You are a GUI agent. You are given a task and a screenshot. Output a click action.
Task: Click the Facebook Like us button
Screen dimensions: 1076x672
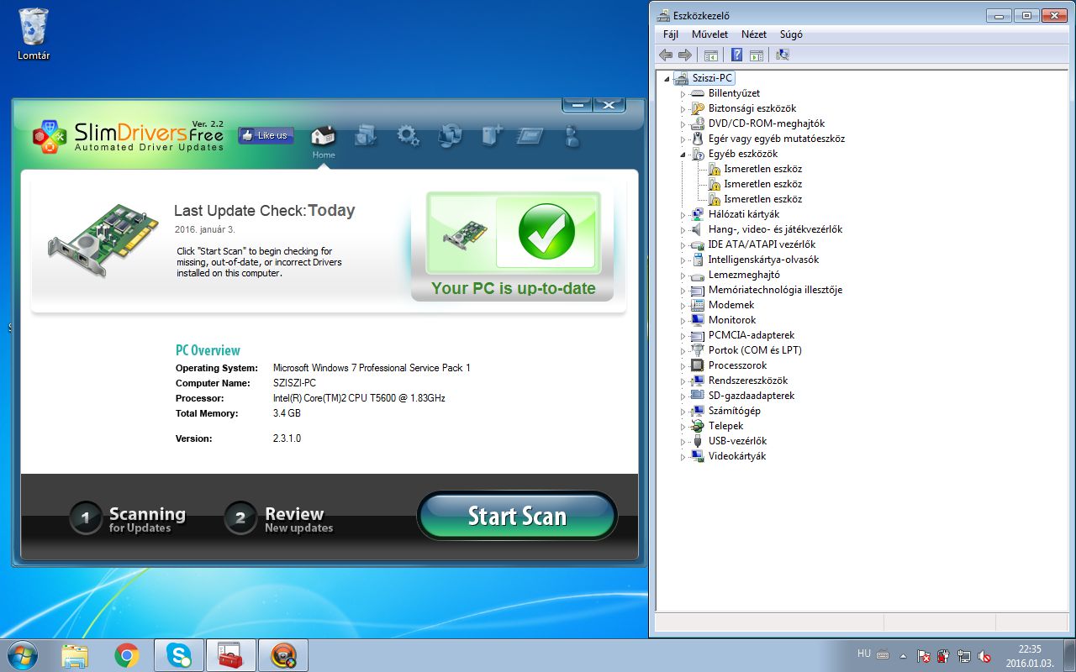coord(266,135)
